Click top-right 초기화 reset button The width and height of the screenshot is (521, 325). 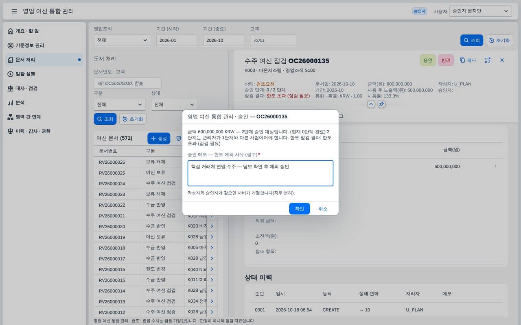499,40
